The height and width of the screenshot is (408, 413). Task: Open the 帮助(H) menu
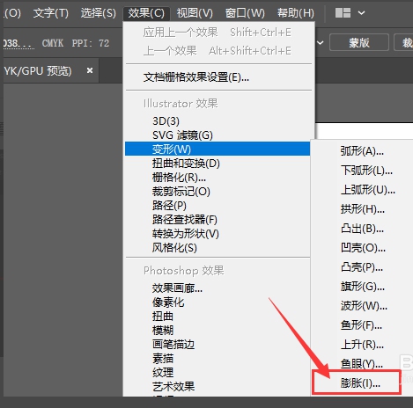point(296,13)
